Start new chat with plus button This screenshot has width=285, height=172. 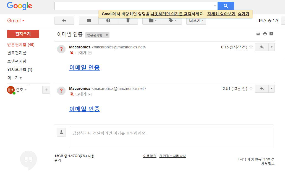[x=46, y=90]
